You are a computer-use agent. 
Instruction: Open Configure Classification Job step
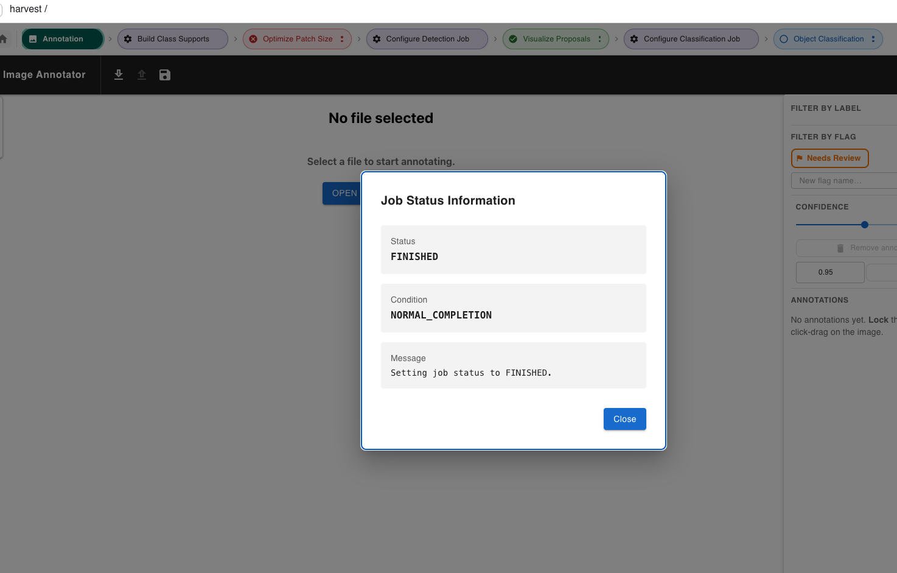click(x=691, y=39)
